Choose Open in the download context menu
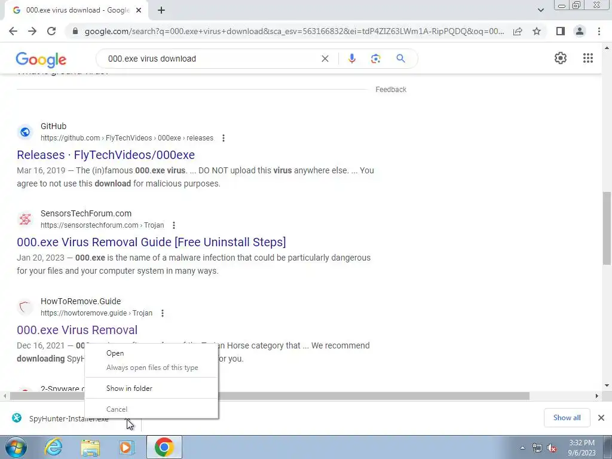612x459 pixels. click(x=151, y=353)
